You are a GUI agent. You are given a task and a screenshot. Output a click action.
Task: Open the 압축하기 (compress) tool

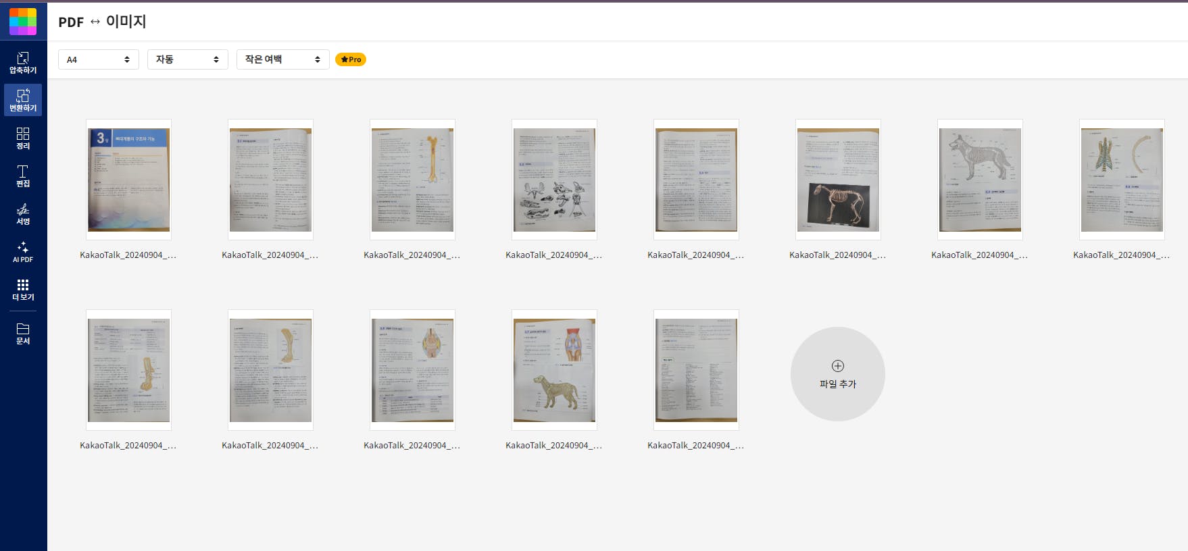click(x=23, y=63)
